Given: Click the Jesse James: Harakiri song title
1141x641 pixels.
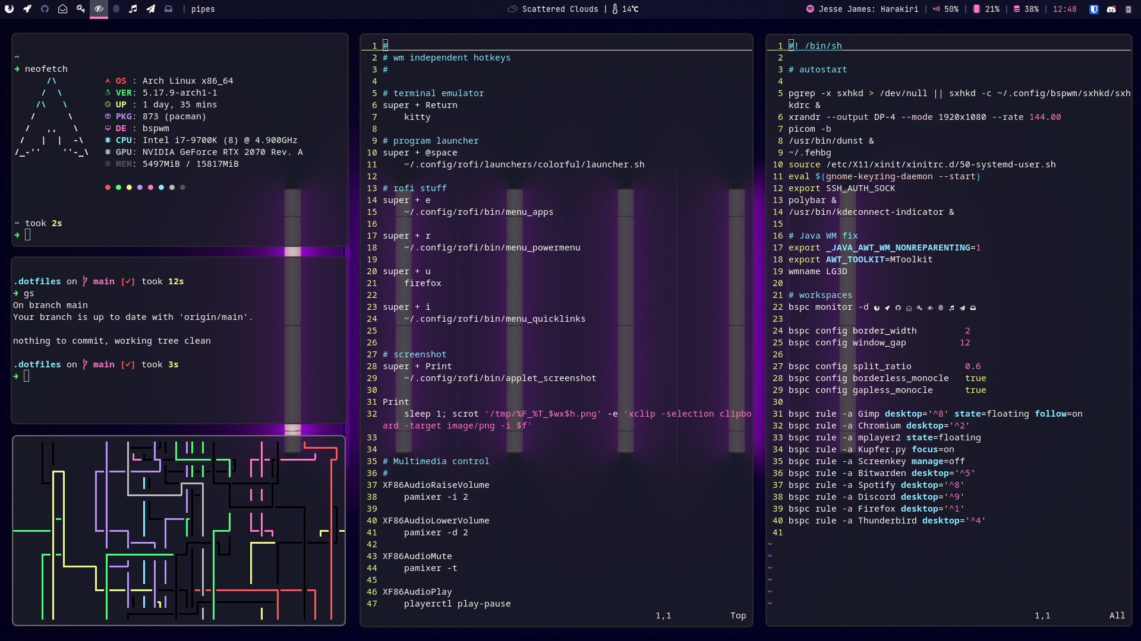Looking at the screenshot, I should pos(868,9).
